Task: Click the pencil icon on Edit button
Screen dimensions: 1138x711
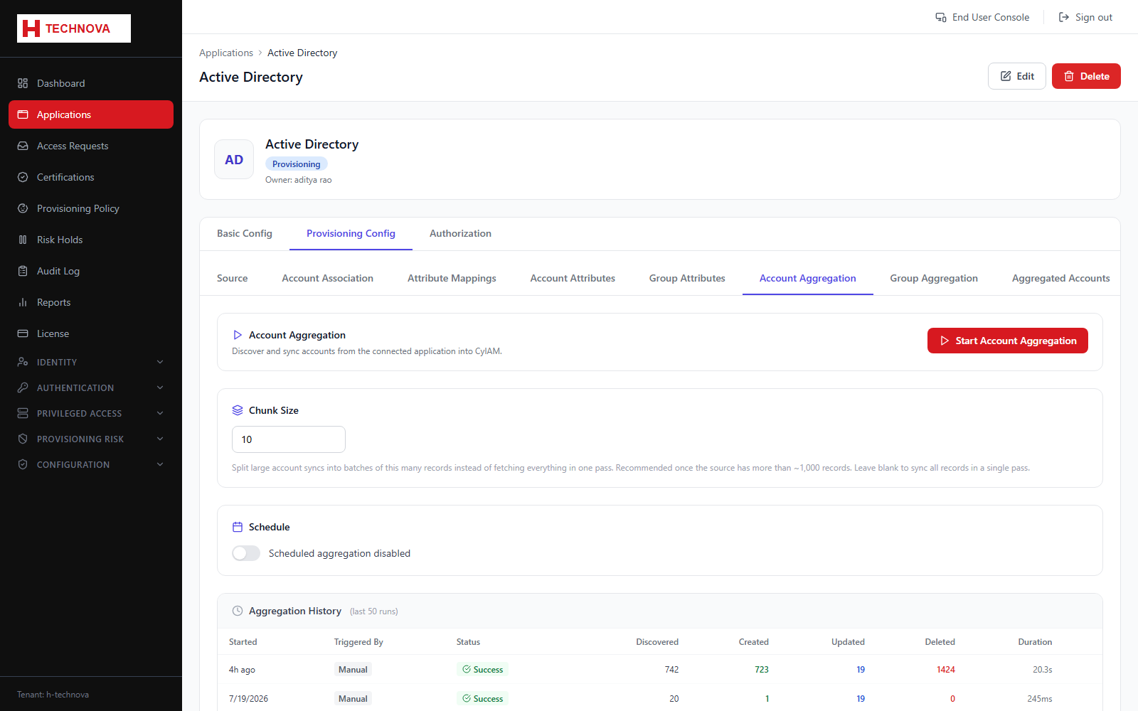Action: click(1006, 76)
